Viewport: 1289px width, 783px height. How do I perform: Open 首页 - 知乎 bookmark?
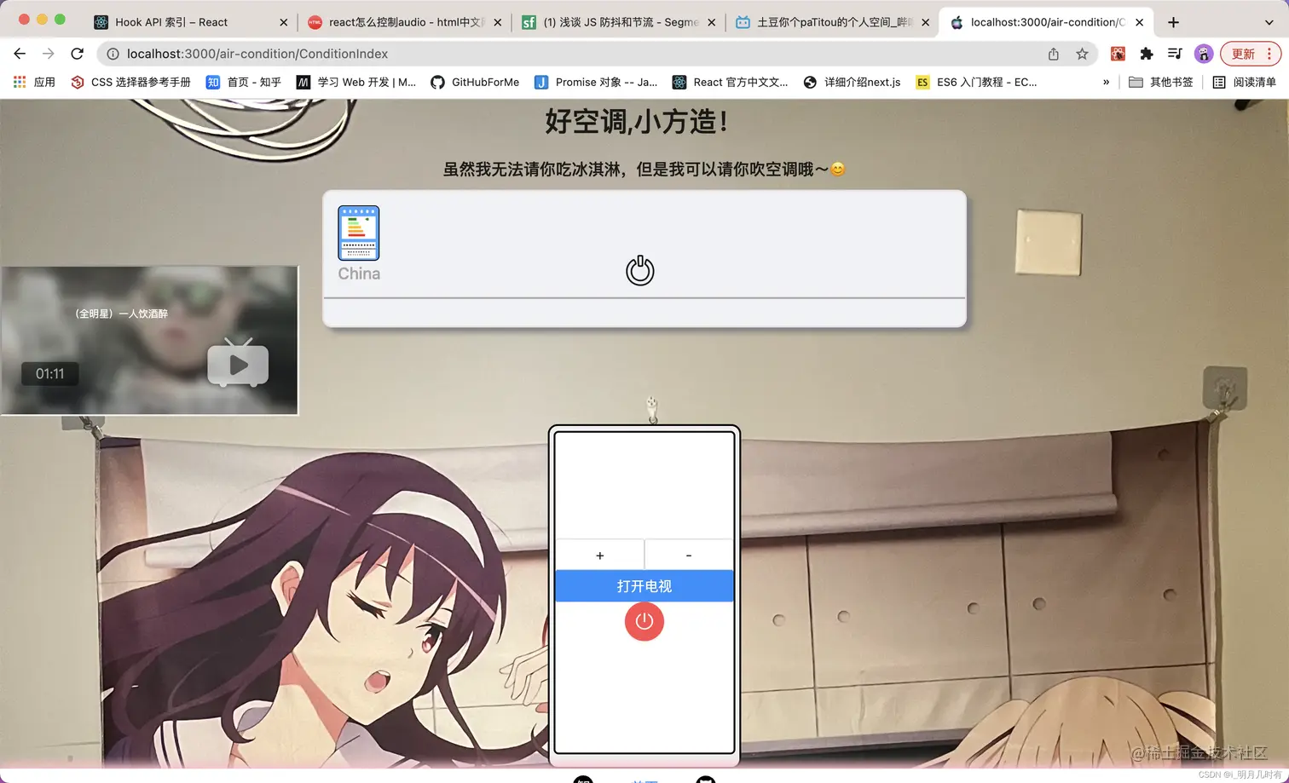click(x=244, y=82)
